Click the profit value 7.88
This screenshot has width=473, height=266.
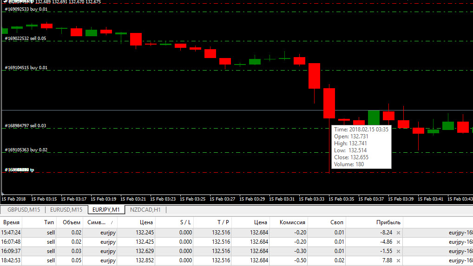[x=388, y=260]
